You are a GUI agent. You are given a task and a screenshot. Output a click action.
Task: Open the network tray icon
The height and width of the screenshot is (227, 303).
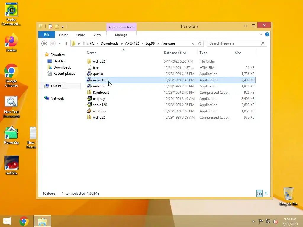tap(268, 221)
